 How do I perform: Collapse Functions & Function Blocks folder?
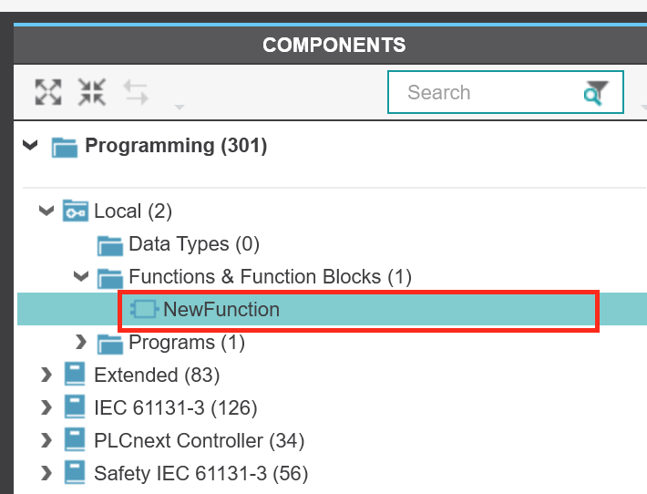point(81,275)
